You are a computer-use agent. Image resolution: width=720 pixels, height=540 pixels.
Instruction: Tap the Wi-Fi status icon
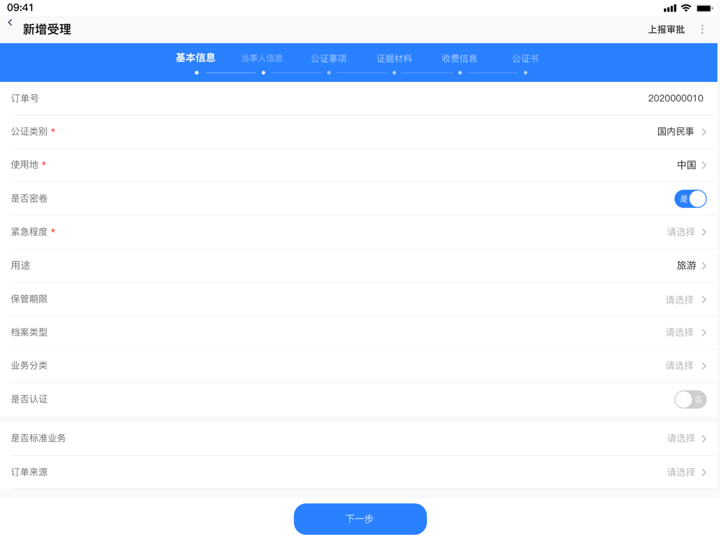click(x=685, y=8)
